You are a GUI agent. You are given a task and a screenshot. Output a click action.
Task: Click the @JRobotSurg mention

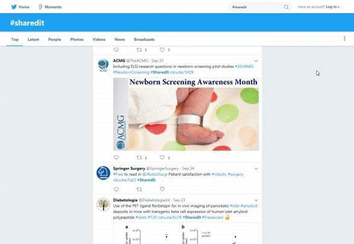155,174
